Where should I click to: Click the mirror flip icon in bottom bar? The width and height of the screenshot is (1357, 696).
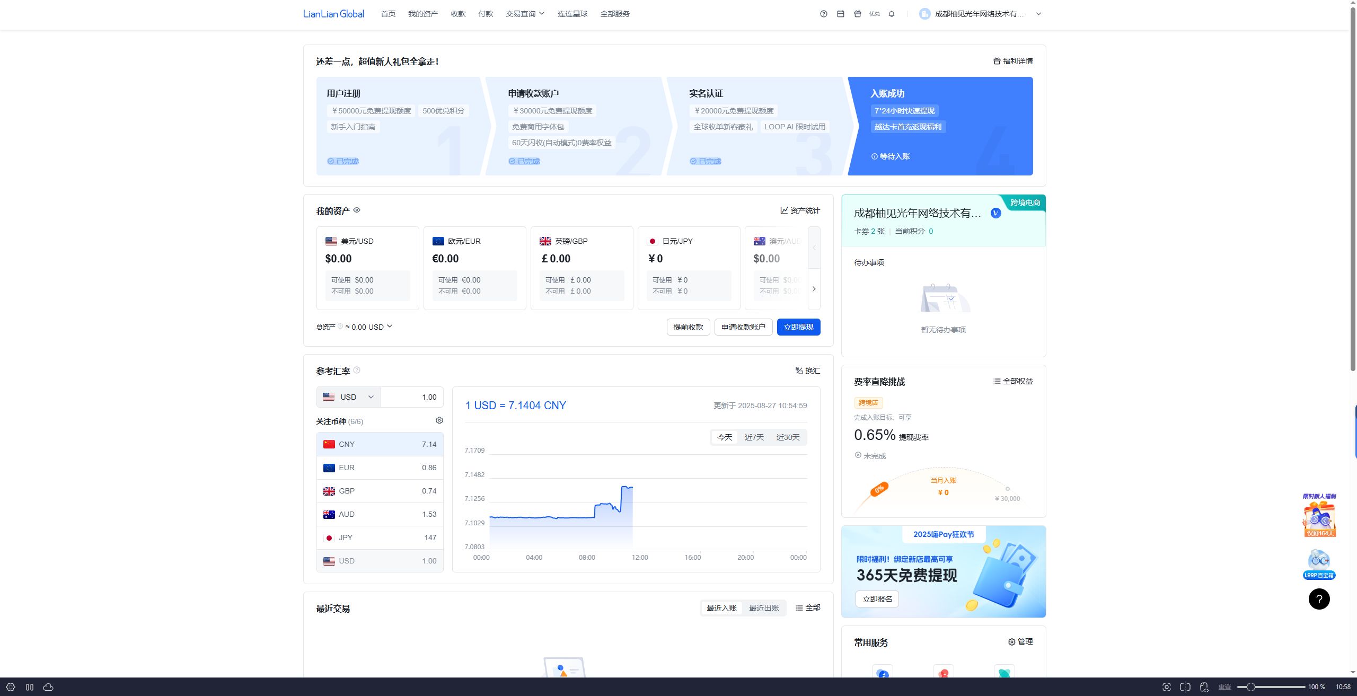point(1185,687)
